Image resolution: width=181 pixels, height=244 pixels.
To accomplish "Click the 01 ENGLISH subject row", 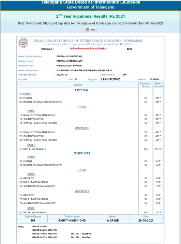I will (x=90, y=98).
